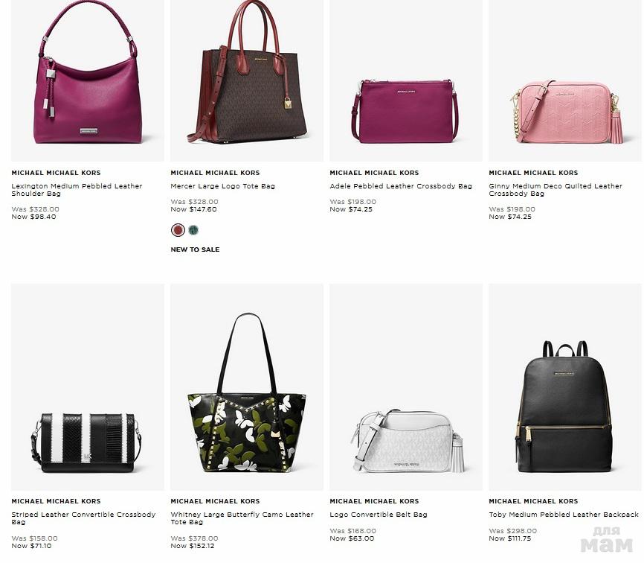Click Mercer Large Logo Tote Bag title
This screenshot has width=644, height=563.
click(x=222, y=186)
